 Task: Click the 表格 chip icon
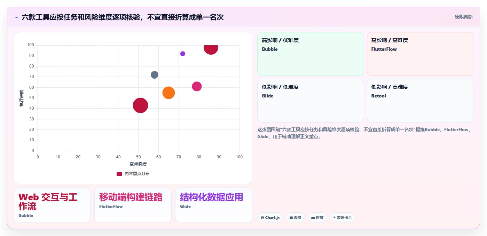291,218
